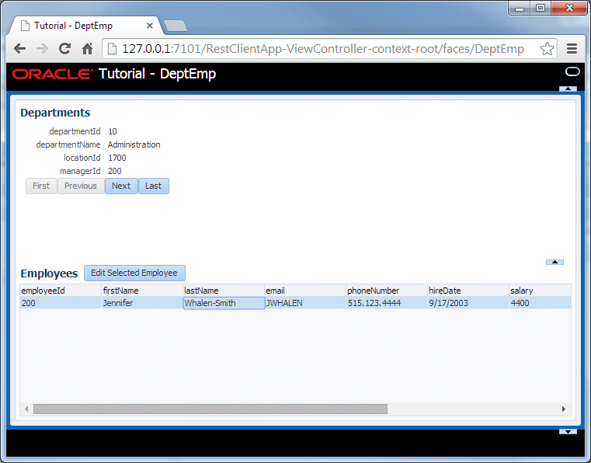Sort by the employeeId column header
The width and height of the screenshot is (591, 463).
[61, 291]
